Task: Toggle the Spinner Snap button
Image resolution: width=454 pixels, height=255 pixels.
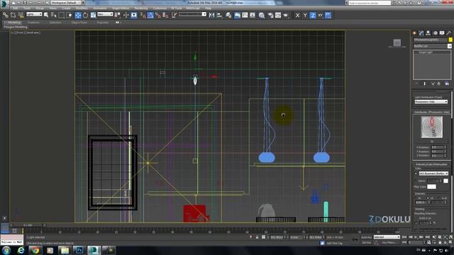Action: [x=165, y=15]
